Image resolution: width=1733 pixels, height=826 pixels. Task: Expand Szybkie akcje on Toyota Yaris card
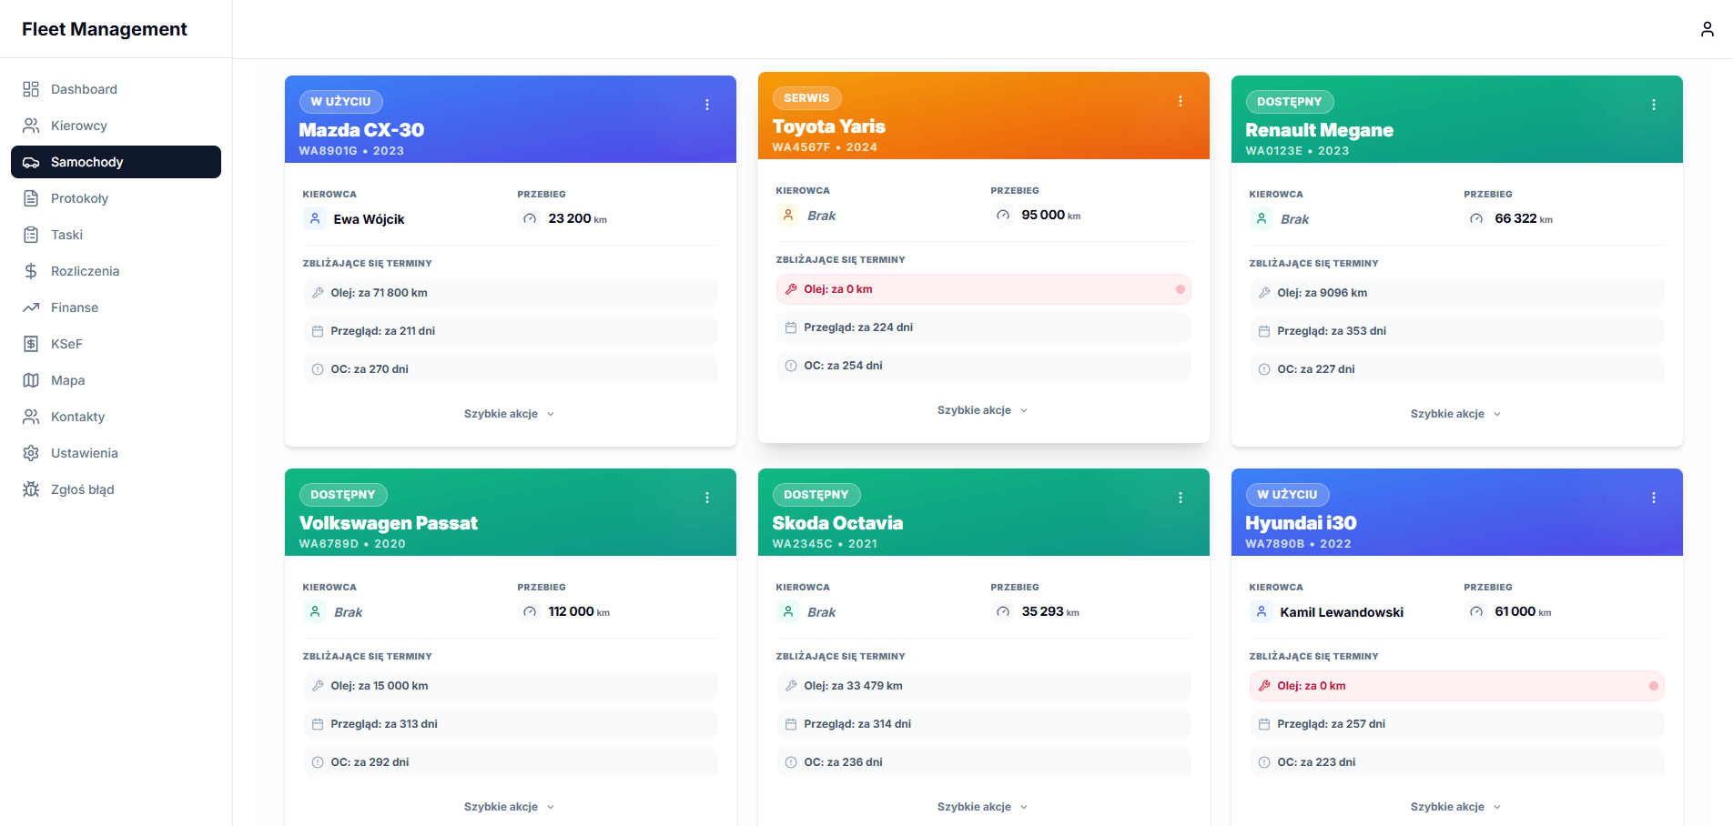[983, 410]
